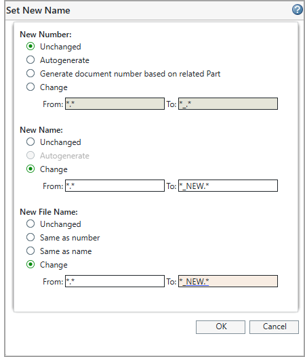Choose the Same as name option
Viewport: 305px width, 357px height.
point(30,251)
